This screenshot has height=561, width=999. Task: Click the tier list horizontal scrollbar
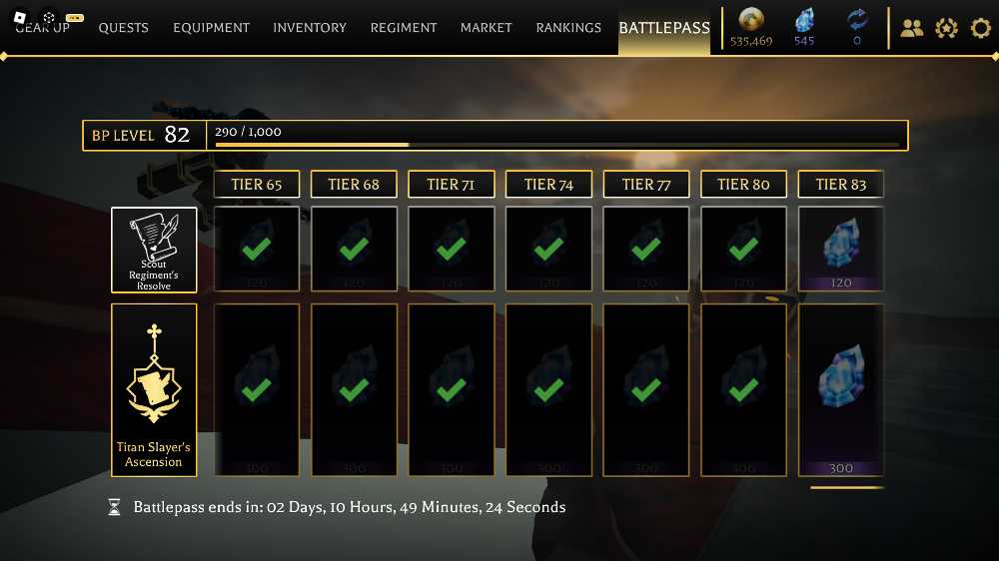pos(847,488)
